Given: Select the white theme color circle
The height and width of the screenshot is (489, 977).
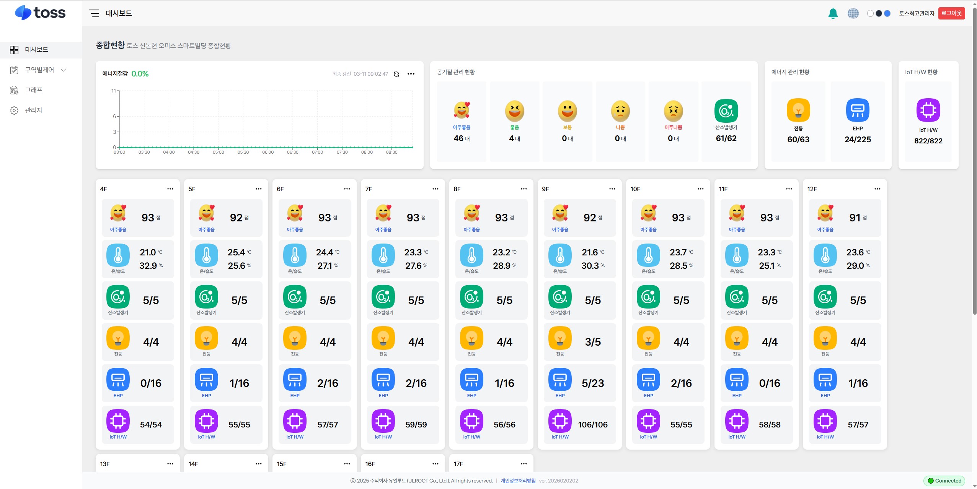Looking at the screenshot, I should click(870, 13).
